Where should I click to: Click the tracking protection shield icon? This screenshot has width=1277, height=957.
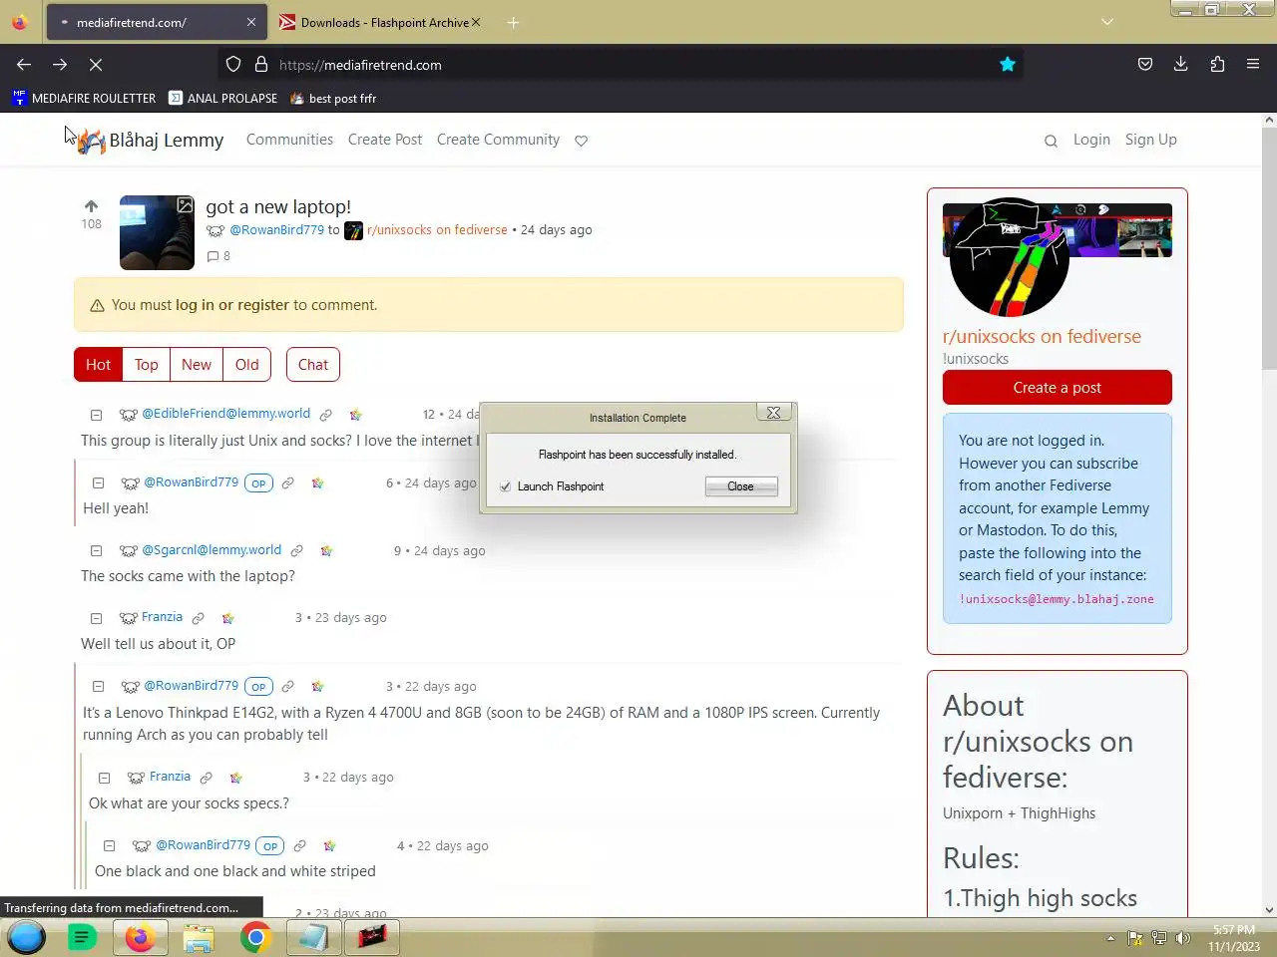[x=233, y=65]
